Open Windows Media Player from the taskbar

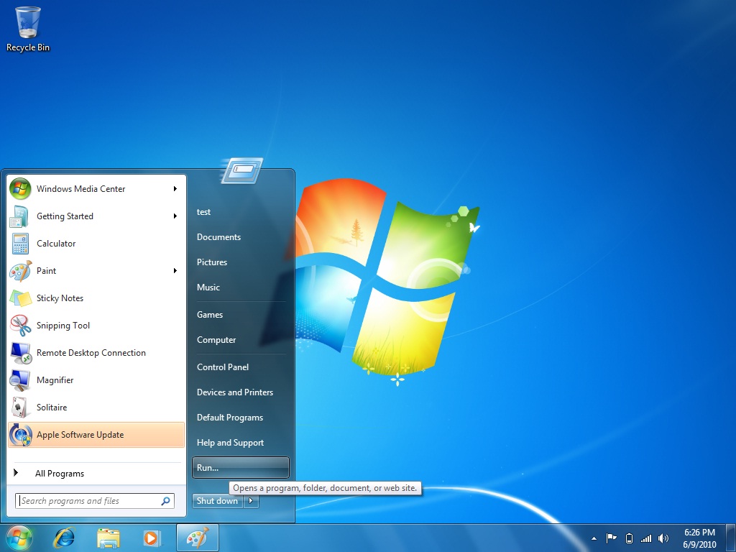[152, 538]
